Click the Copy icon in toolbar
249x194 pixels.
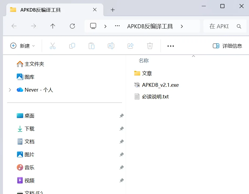click(x=72, y=46)
